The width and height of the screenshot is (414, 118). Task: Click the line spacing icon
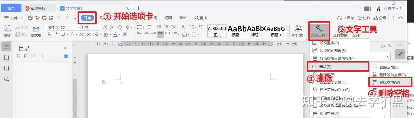click(174, 34)
